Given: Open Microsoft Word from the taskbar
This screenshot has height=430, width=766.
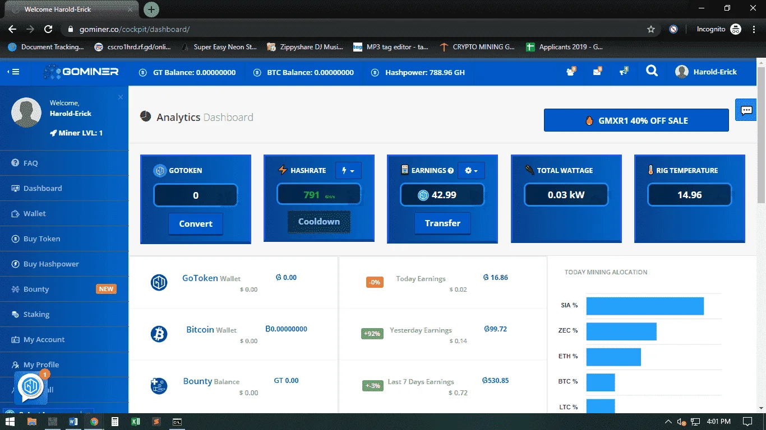Looking at the screenshot, I should point(73,422).
